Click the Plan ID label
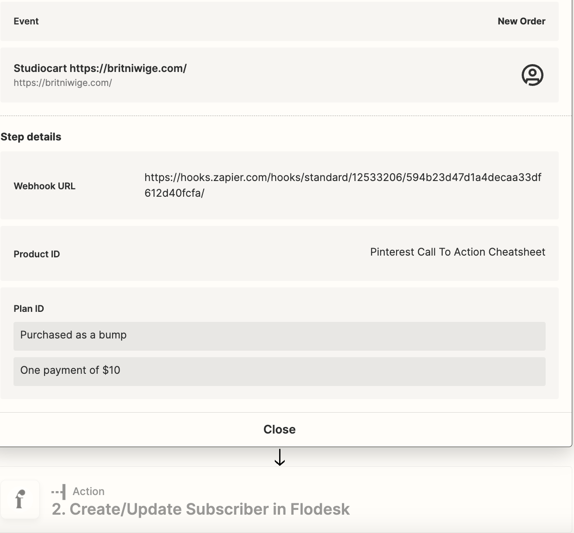 (29, 309)
